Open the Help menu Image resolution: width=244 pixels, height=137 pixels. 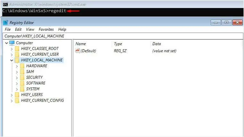[62, 29]
